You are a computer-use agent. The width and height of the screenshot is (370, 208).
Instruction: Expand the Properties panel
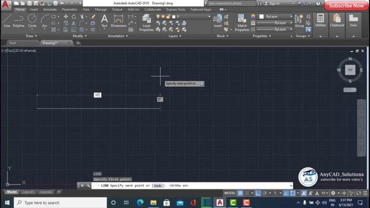point(262,36)
